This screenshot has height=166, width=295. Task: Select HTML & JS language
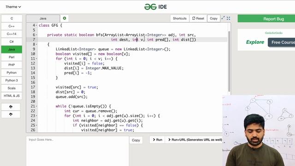[x=12, y=95]
